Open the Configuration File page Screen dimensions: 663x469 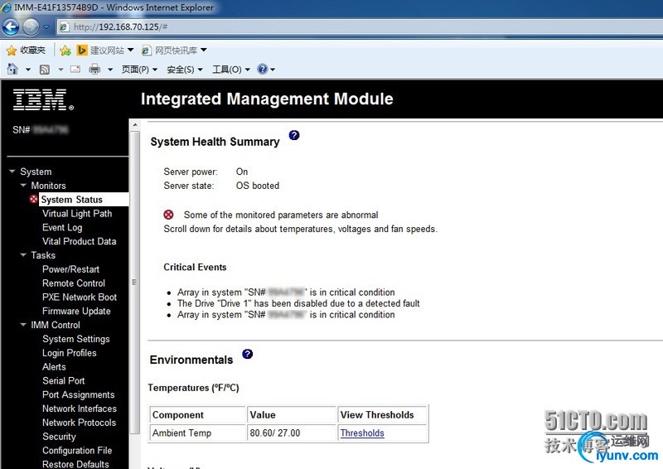(x=77, y=451)
